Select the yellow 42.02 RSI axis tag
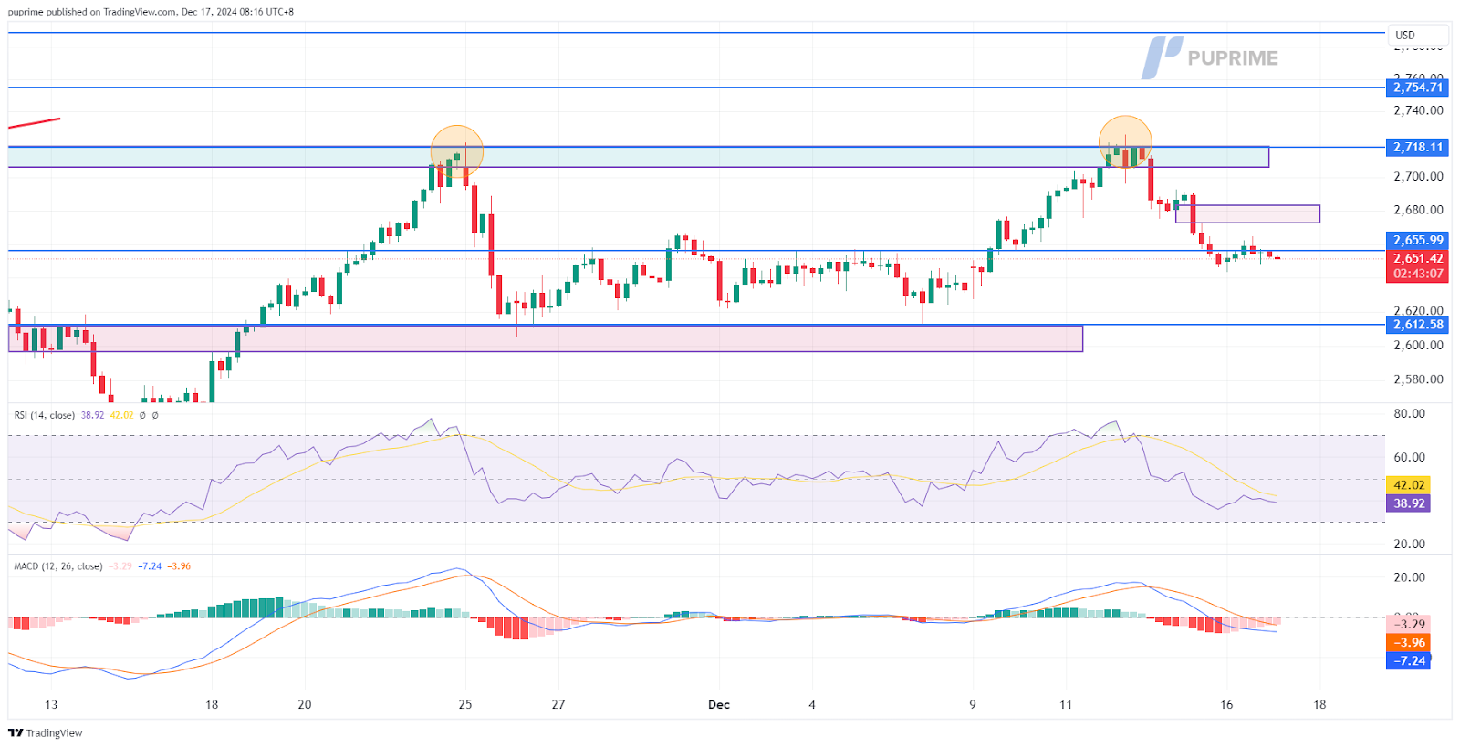The width and height of the screenshot is (1460, 747). pyautogui.click(x=1408, y=485)
